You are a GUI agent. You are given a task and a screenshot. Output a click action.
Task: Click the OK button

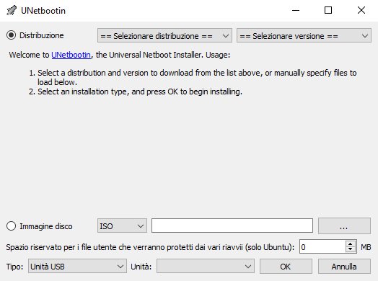pos(286,267)
